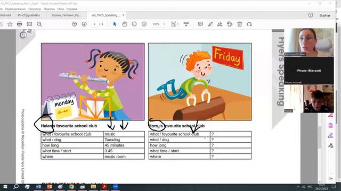Open the pink document tool in the side panel
This screenshot has height=191, width=341.
click(330, 125)
